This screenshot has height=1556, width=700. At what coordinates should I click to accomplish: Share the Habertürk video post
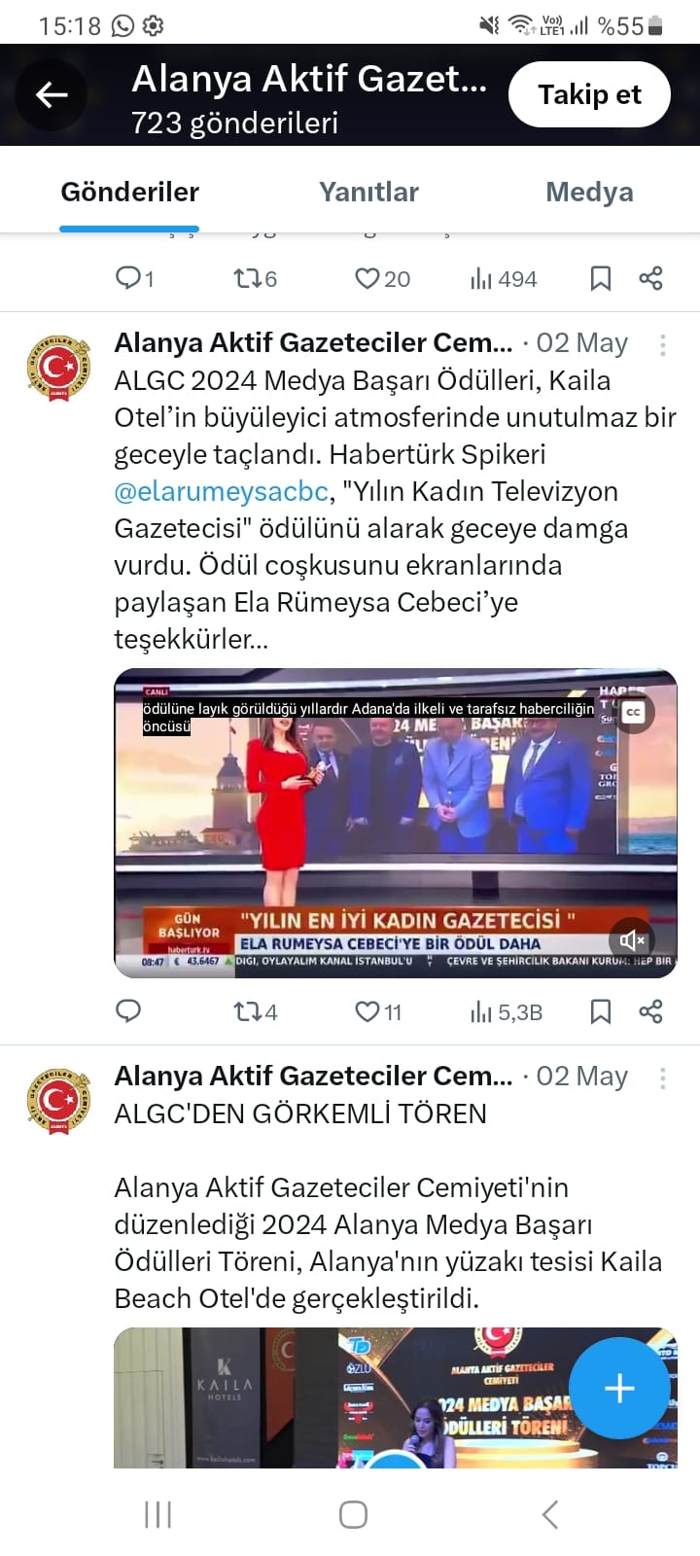coord(650,1011)
